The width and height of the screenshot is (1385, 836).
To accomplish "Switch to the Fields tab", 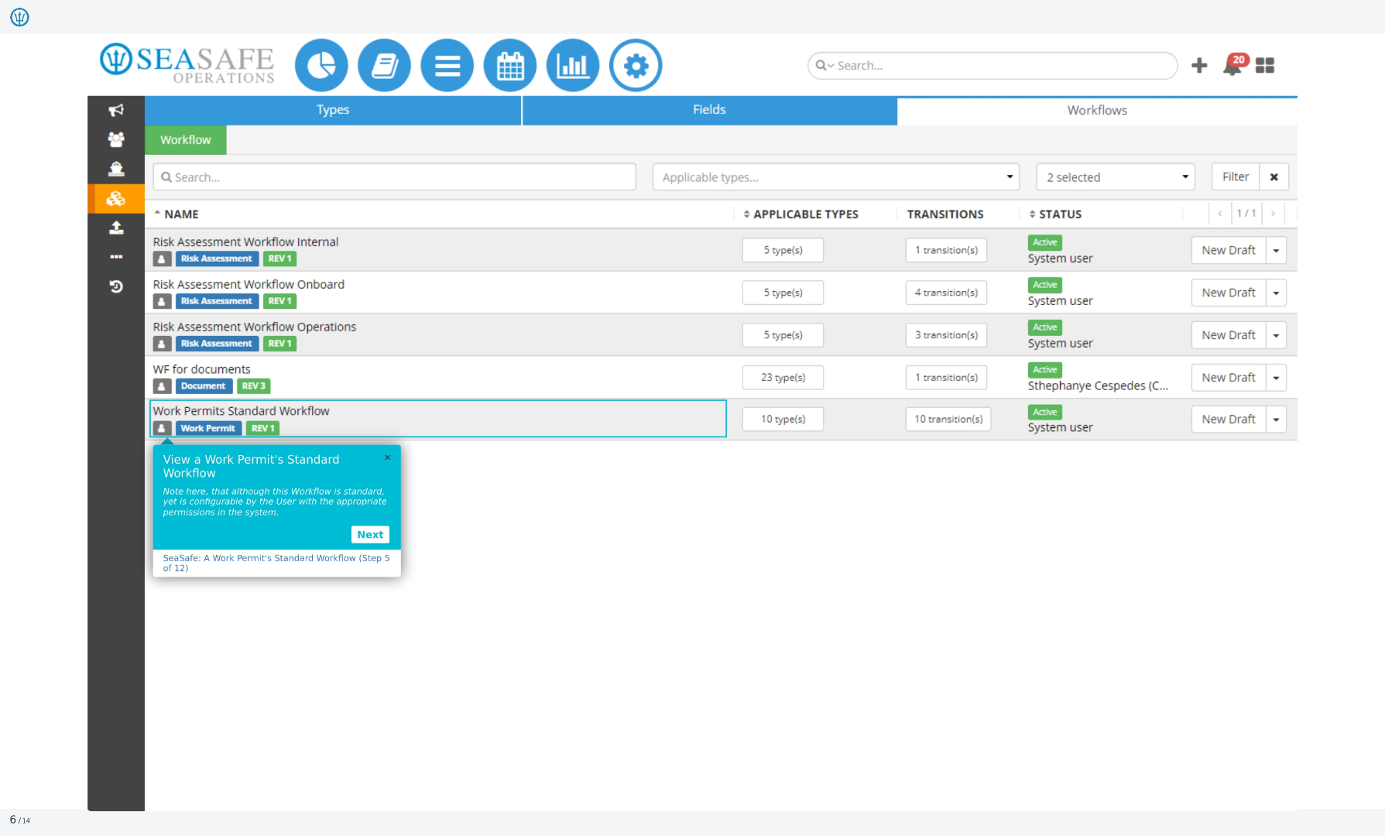I will pyautogui.click(x=709, y=110).
